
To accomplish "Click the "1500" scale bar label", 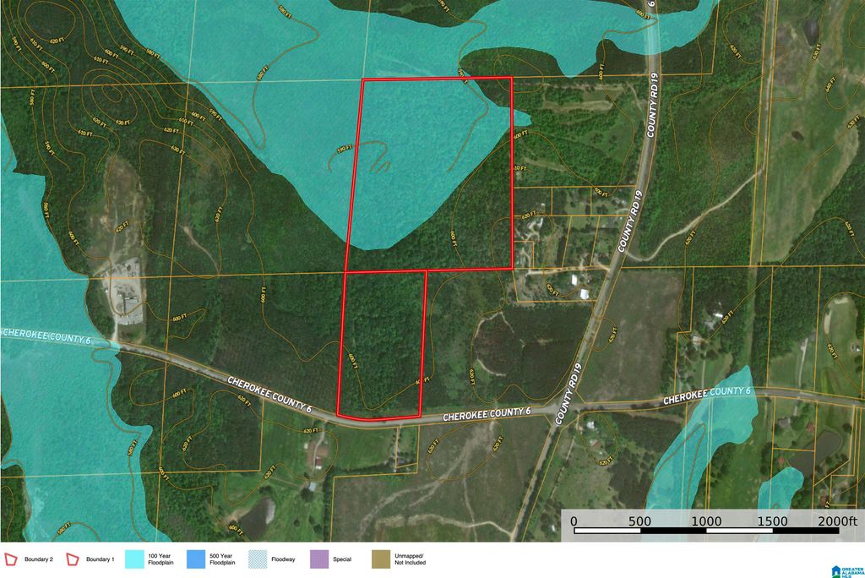I will pos(772,521).
